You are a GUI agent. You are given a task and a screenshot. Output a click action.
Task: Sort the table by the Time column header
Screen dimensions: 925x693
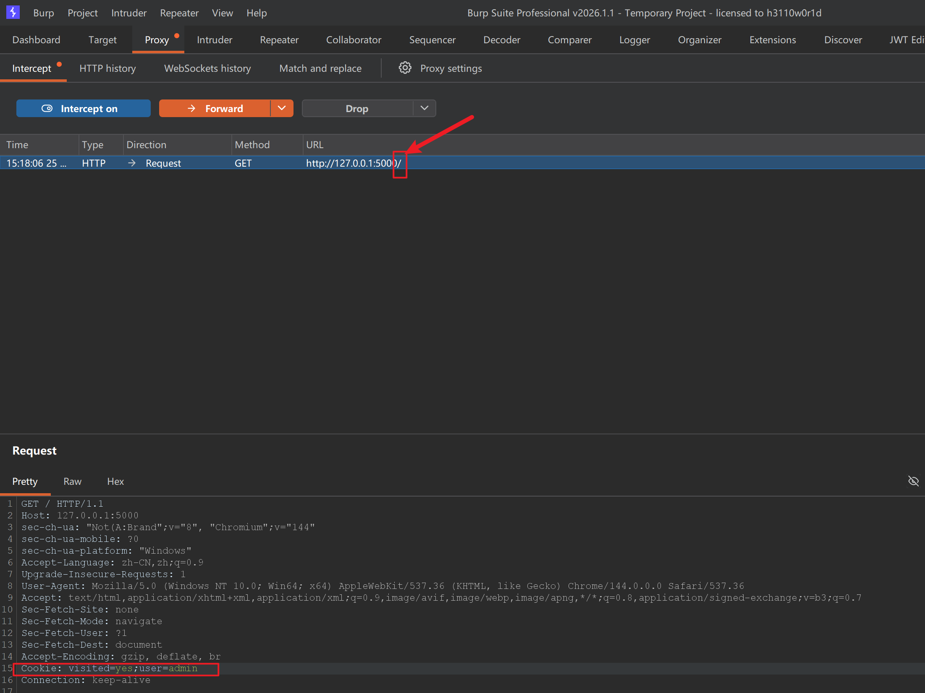pos(18,145)
